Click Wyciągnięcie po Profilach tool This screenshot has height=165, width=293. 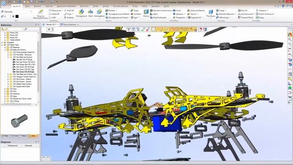pyautogui.click(x=117, y=14)
